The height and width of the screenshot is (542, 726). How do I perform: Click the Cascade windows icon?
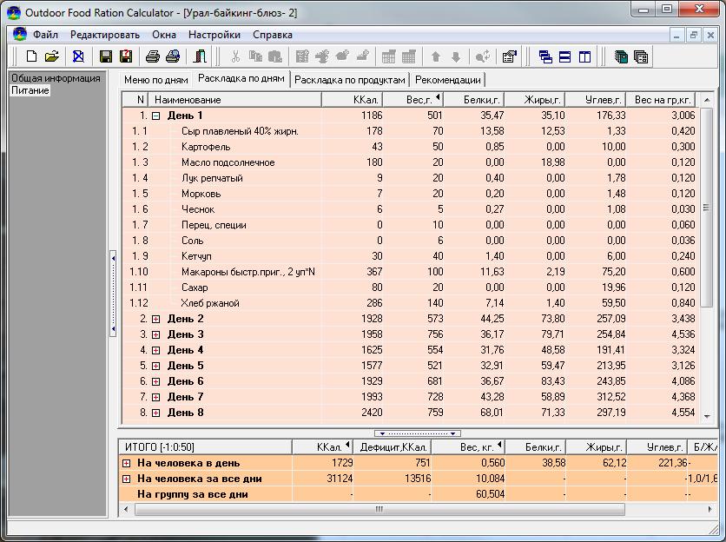545,57
